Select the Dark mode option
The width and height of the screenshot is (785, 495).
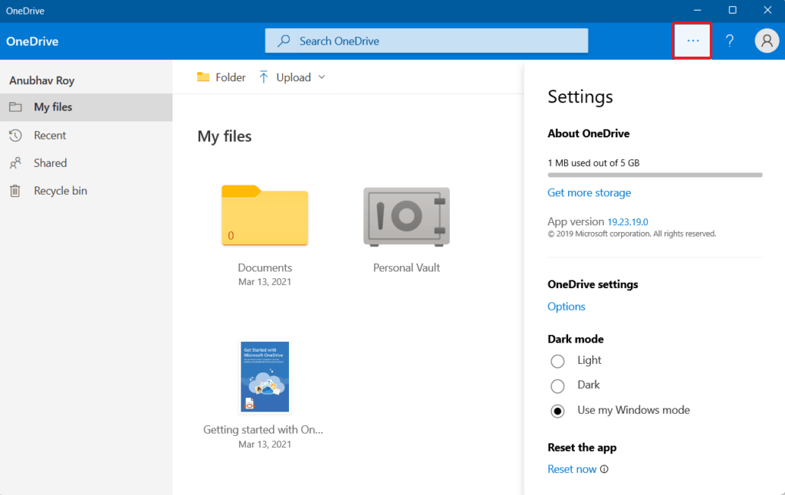click(x=557, y=385)
